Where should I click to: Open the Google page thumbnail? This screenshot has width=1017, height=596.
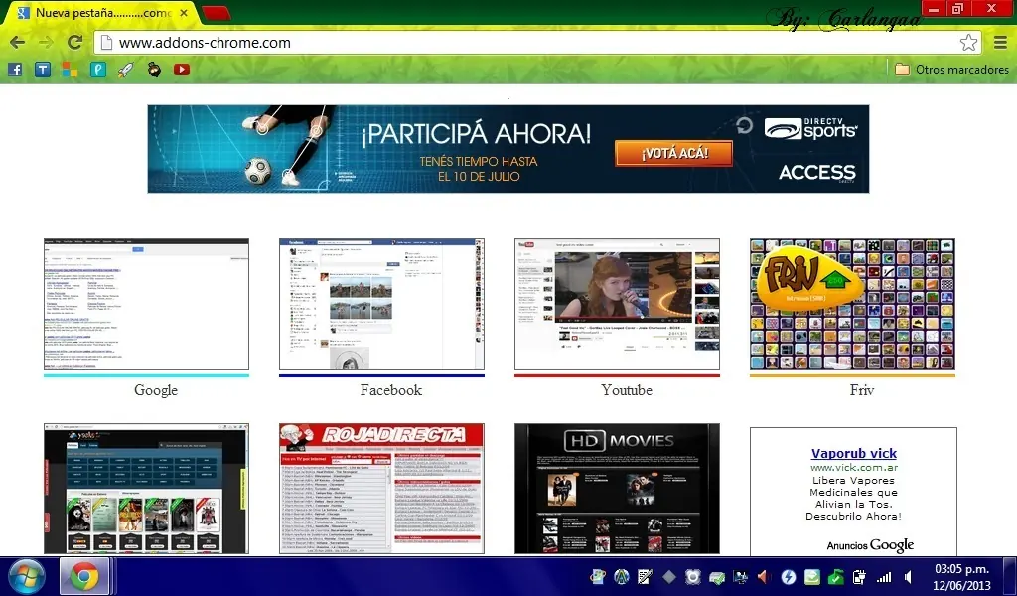point(147,304)
